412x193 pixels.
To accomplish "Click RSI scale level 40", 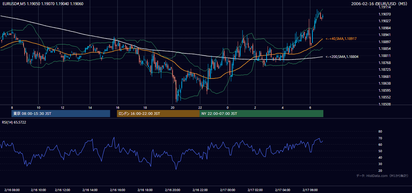I will [x=380, y=158].
